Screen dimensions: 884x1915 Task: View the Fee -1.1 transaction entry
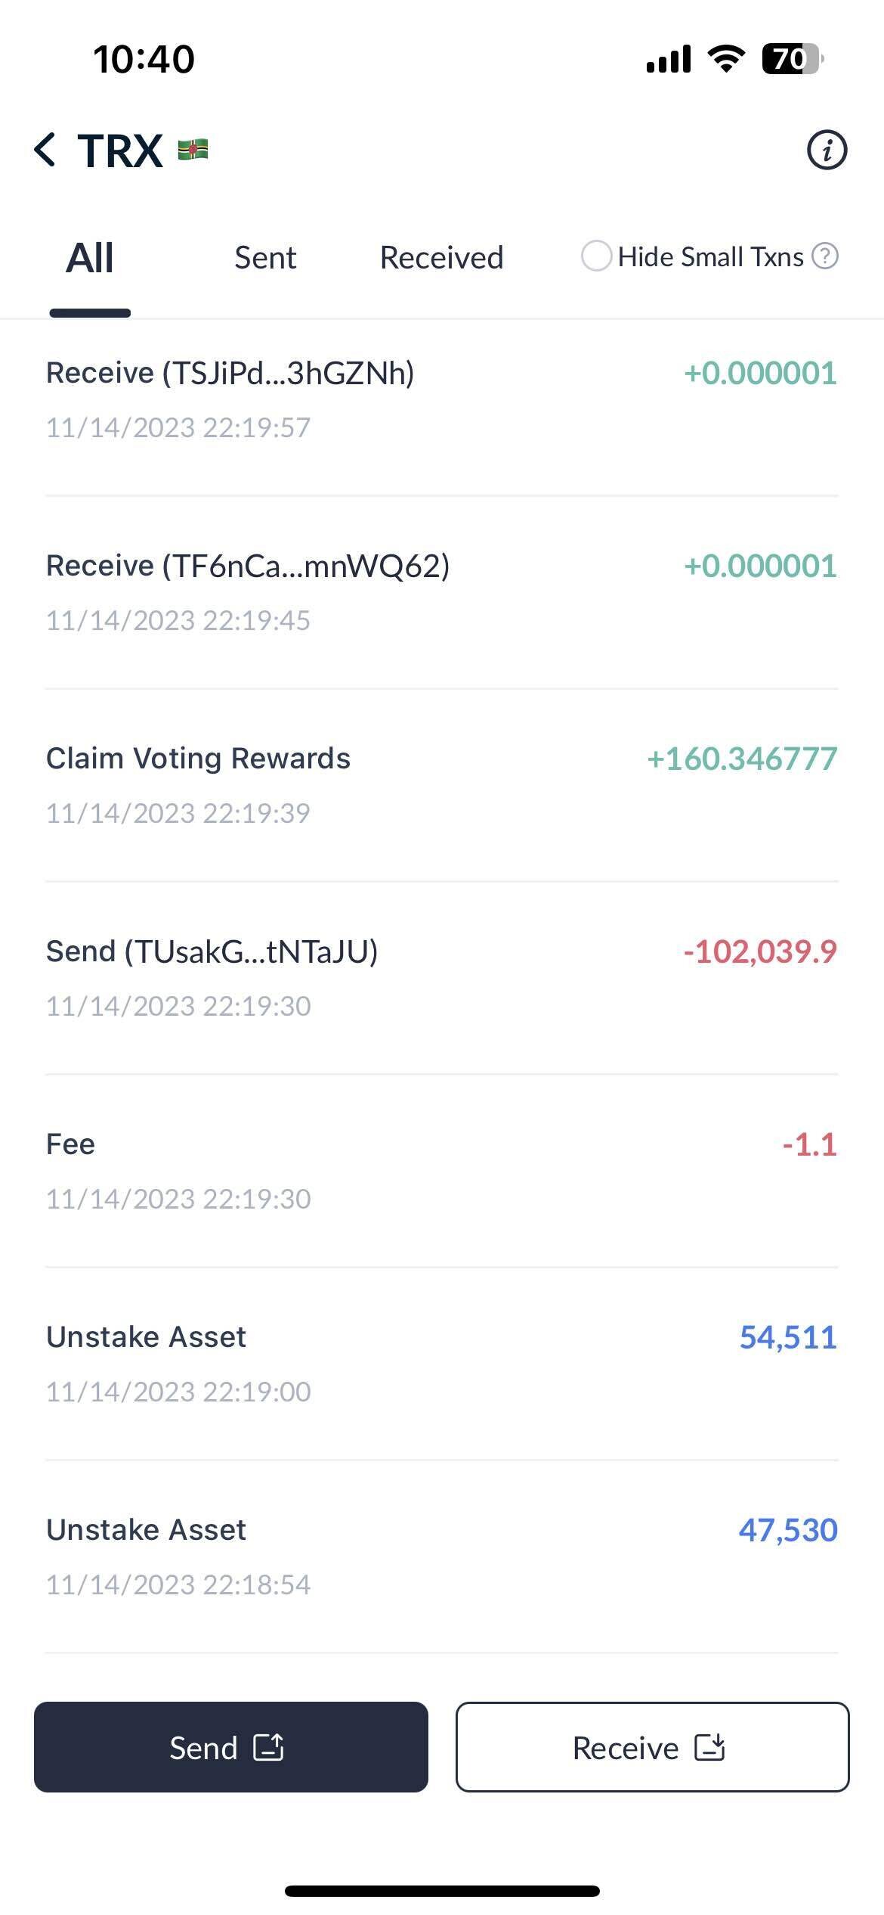point(441,1171)
